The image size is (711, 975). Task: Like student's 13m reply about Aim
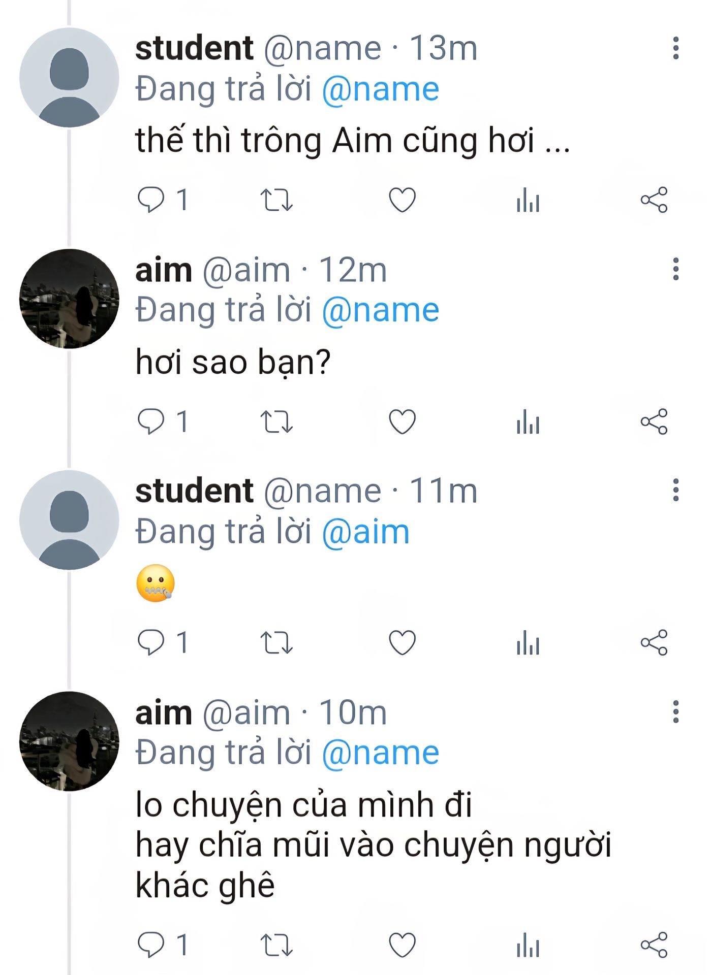click(x=402, y=200)
